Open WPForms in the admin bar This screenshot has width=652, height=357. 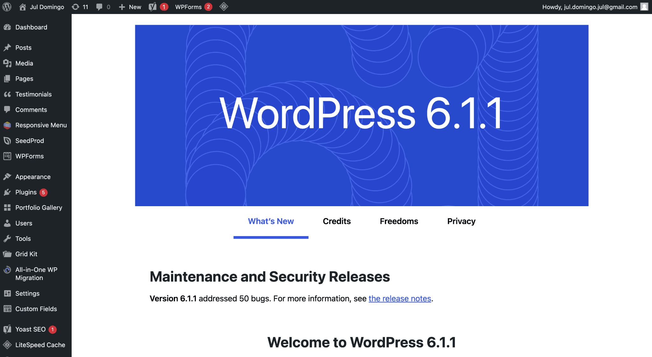tap(188, 7)
